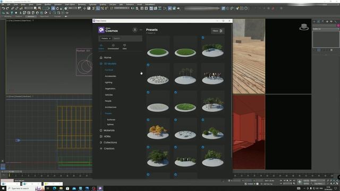Open the Cosmos account profile icon
This screenshot has width=340, height=191.
tap(134, 30)
